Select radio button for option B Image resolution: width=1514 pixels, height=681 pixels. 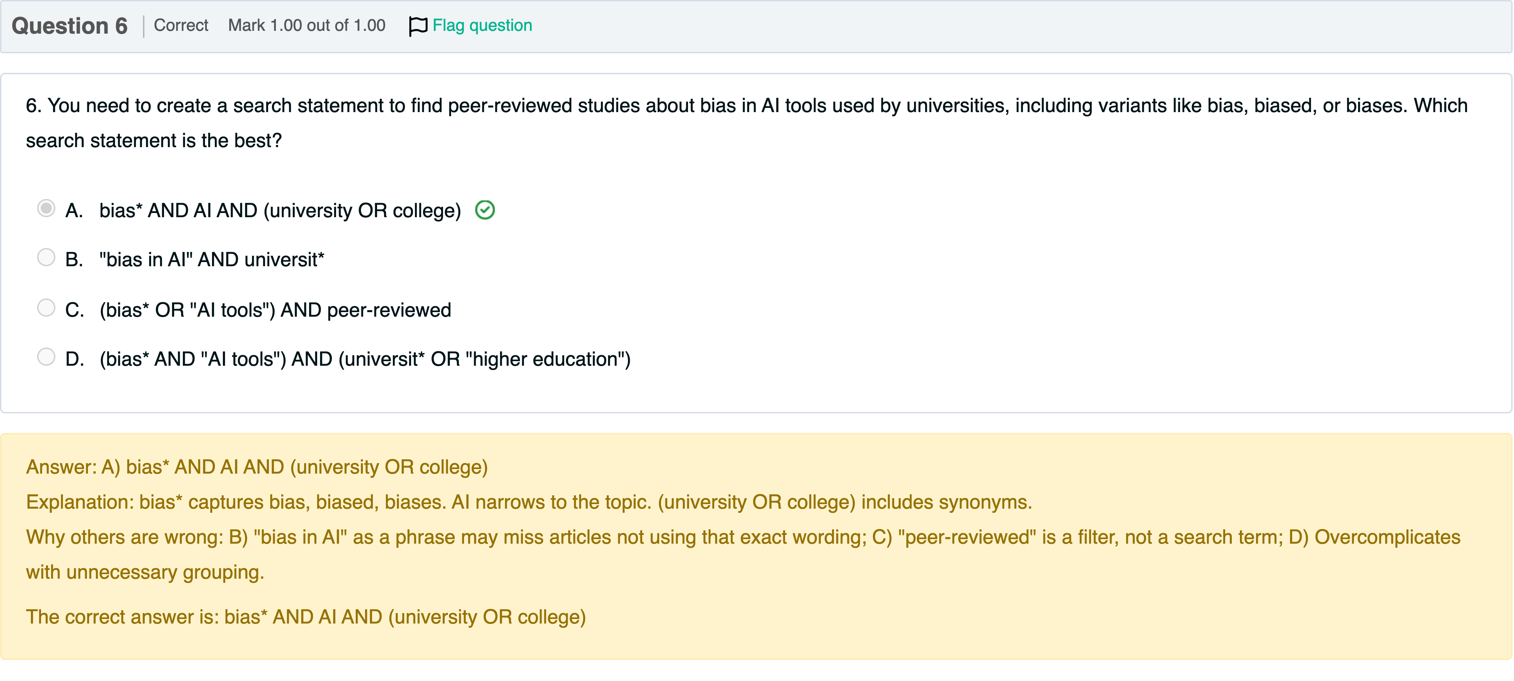click(x=46, y=257)
